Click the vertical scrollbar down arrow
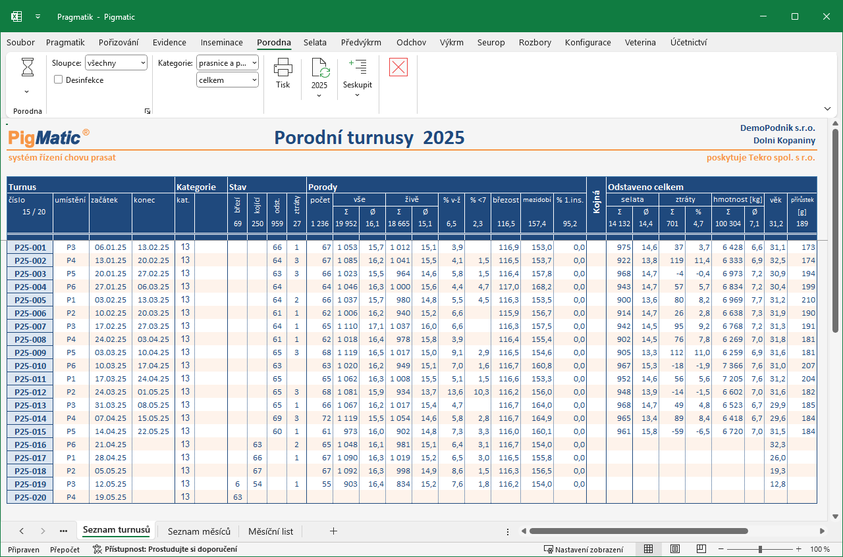 pyautogui.click(x=835, y=516)
